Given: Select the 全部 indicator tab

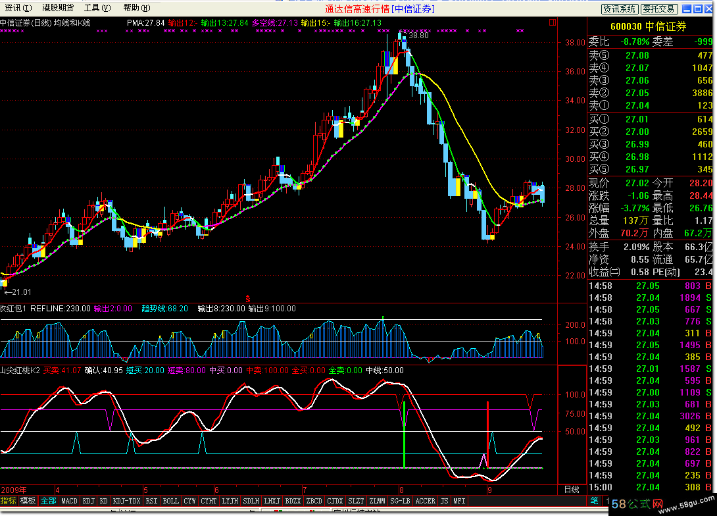Looking at the screenshot, I should pos(48,501).
